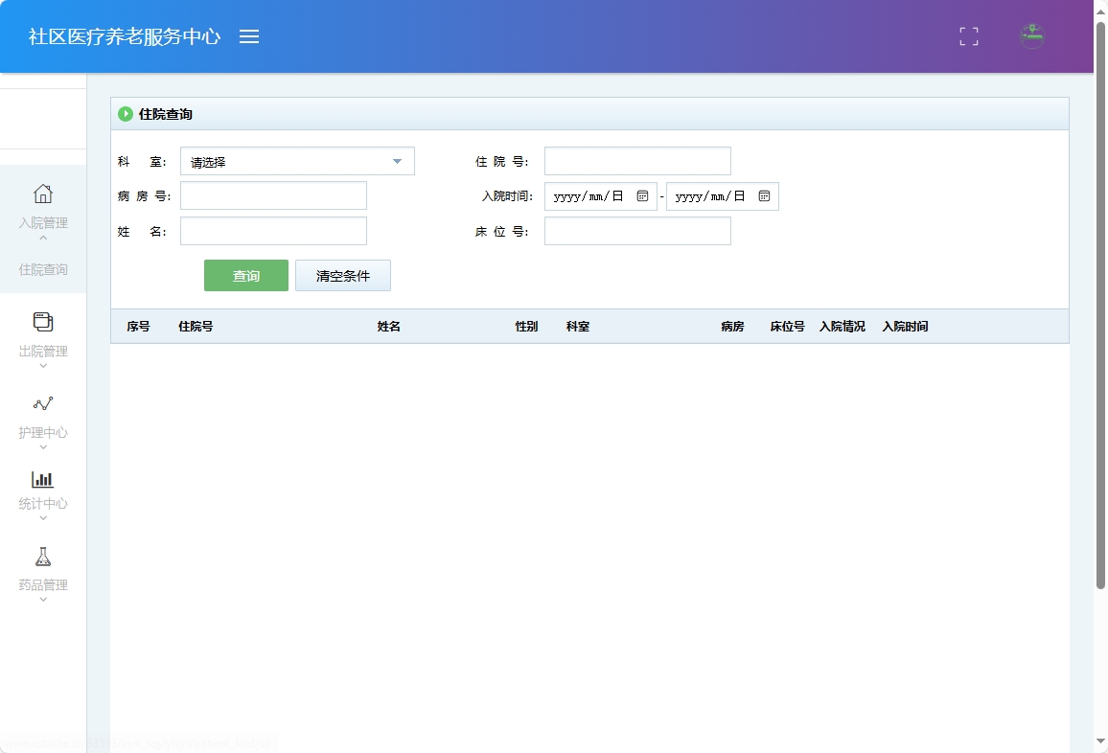Click the user avatar in top right

1031,36
